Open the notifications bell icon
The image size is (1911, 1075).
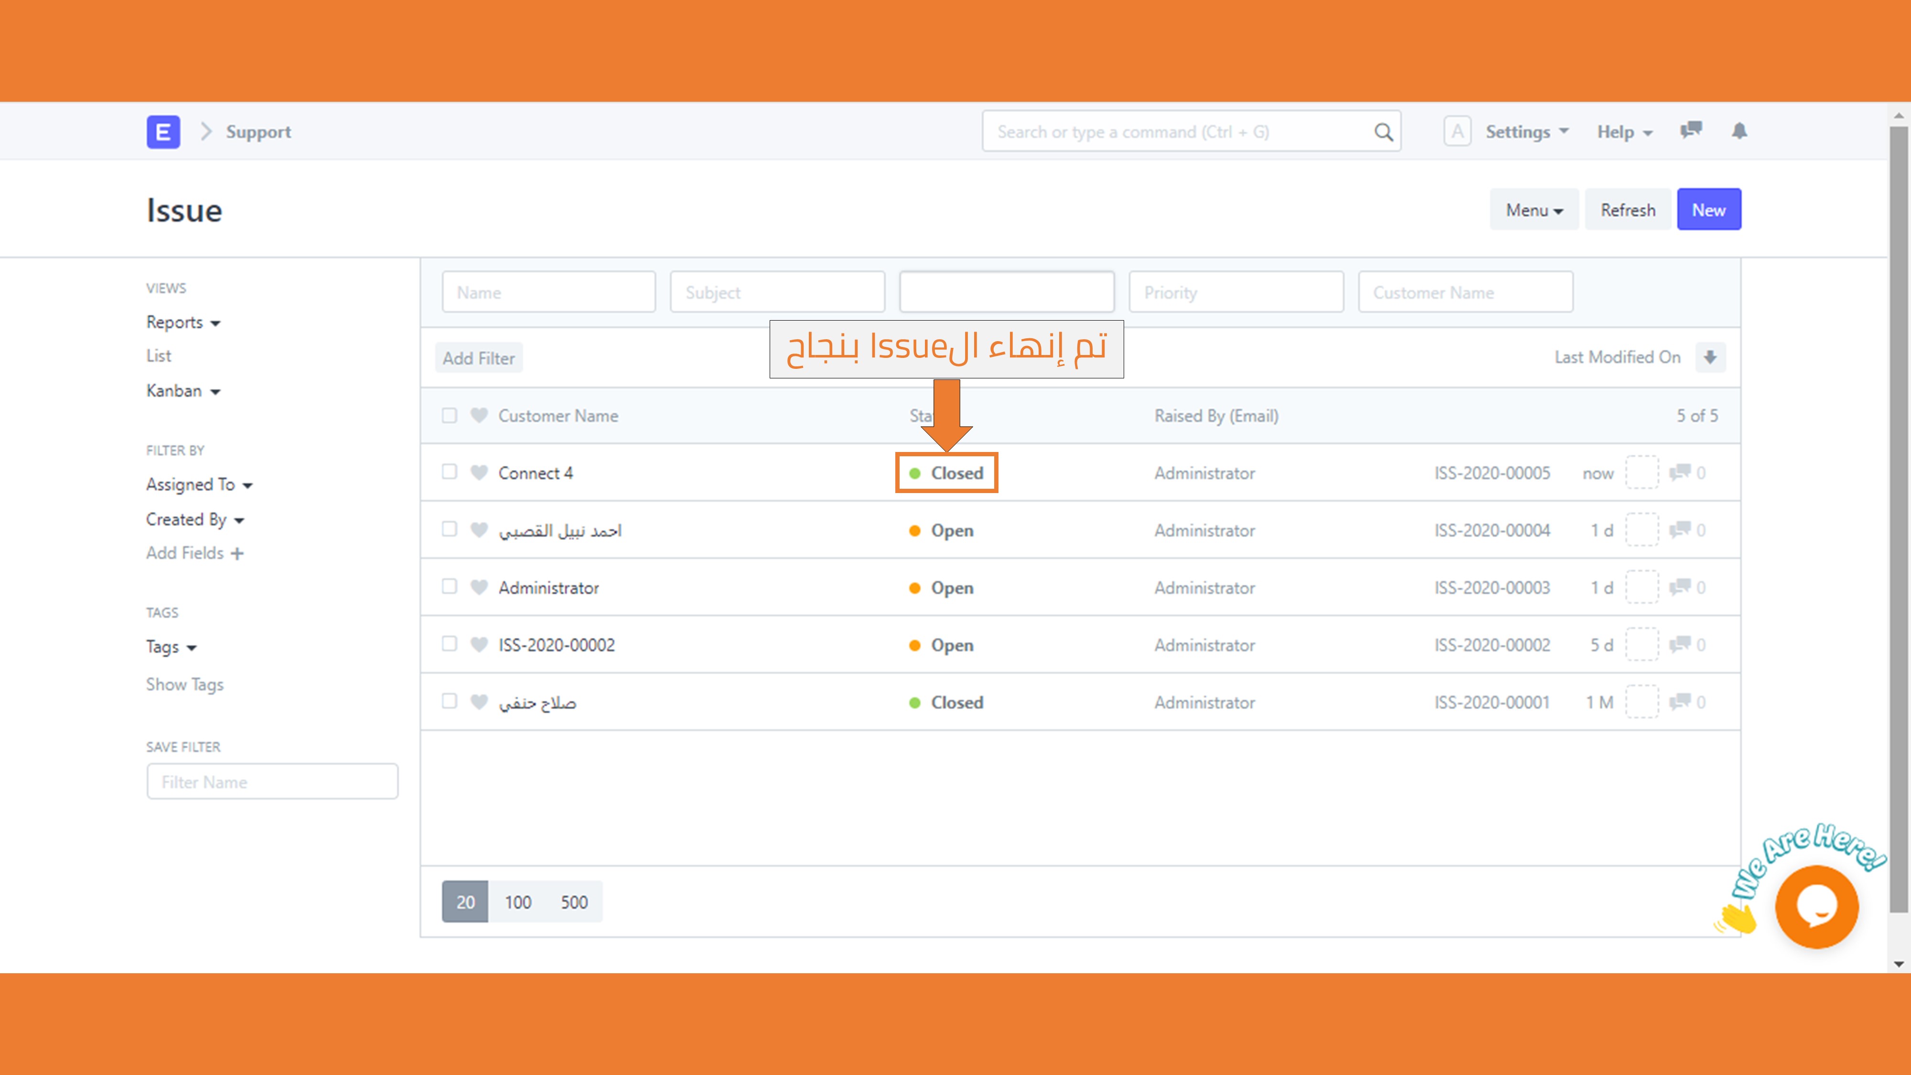1739,130
